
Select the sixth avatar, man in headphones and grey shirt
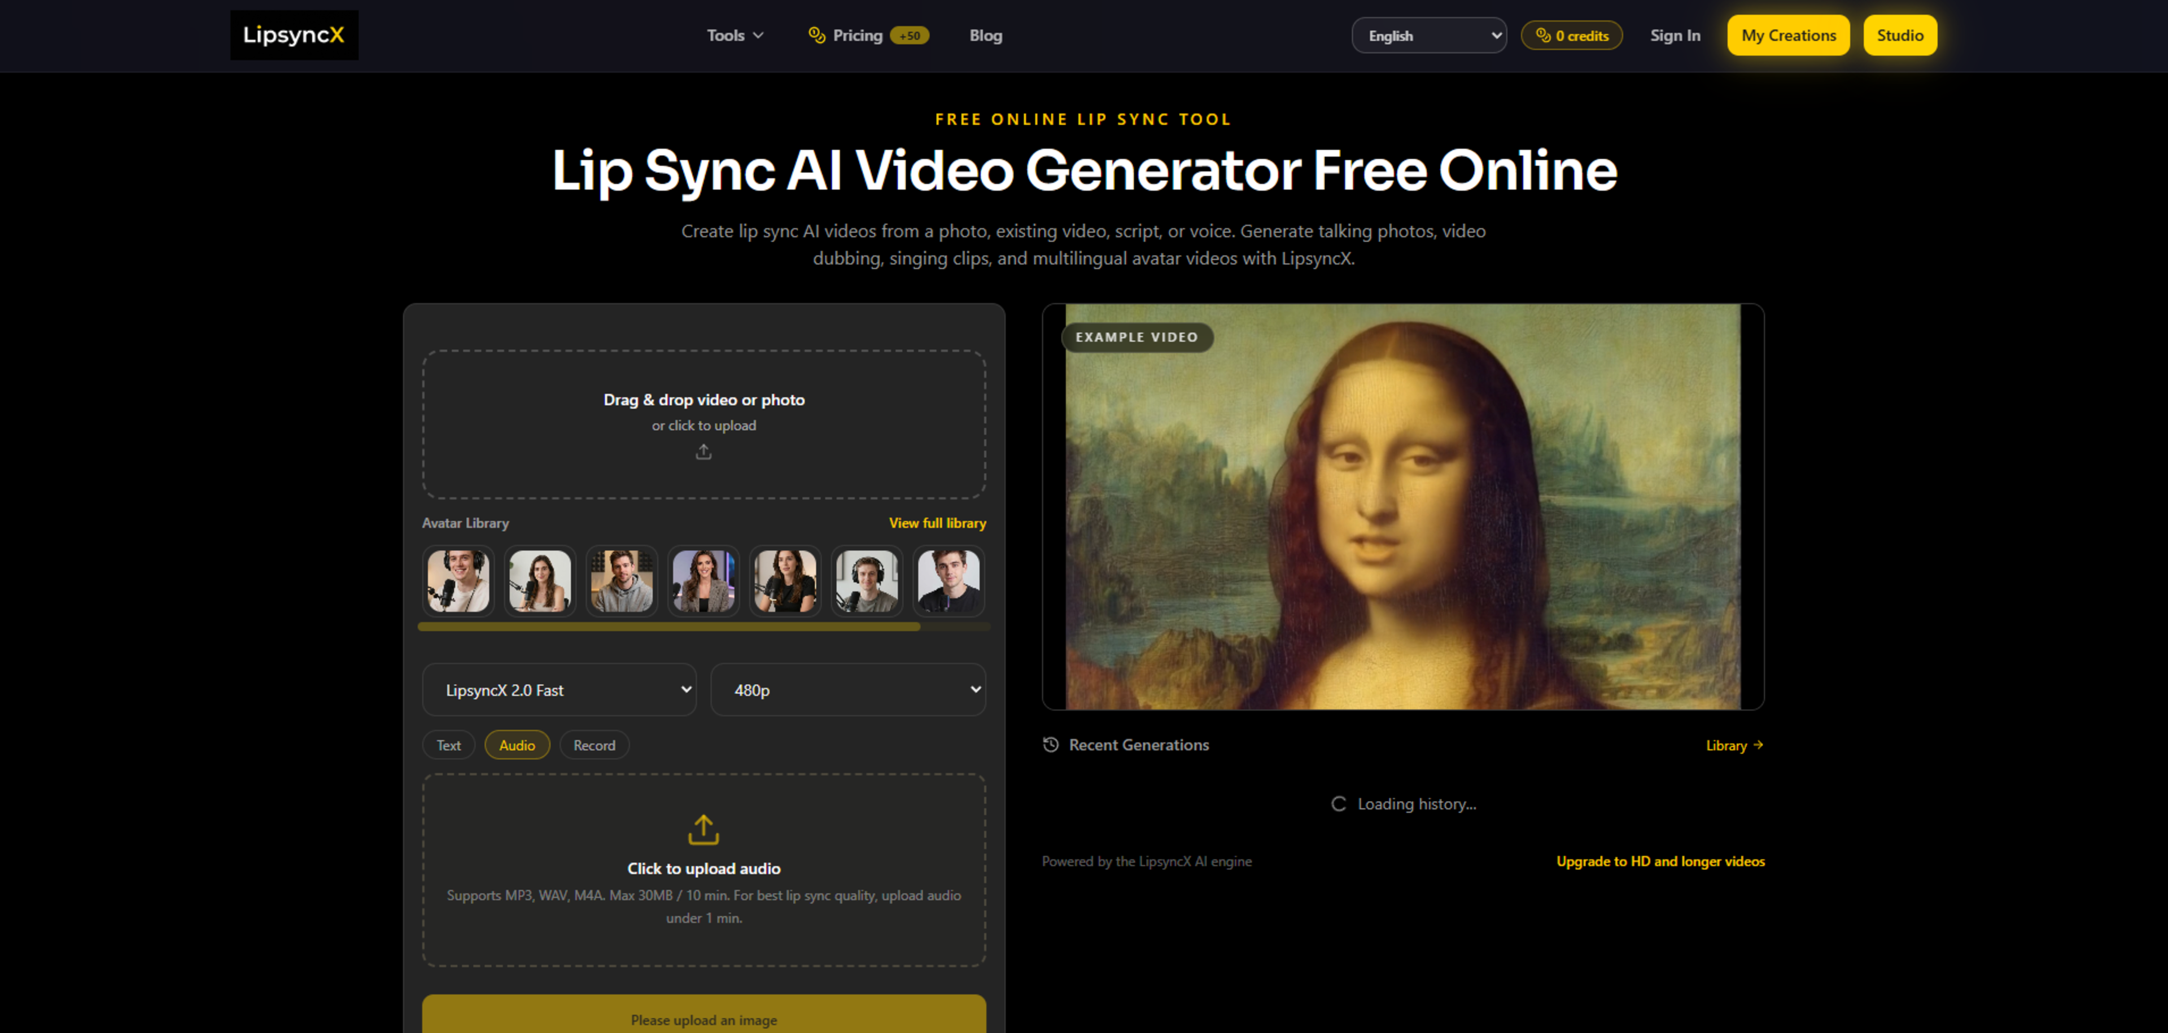tap(866, 580)
